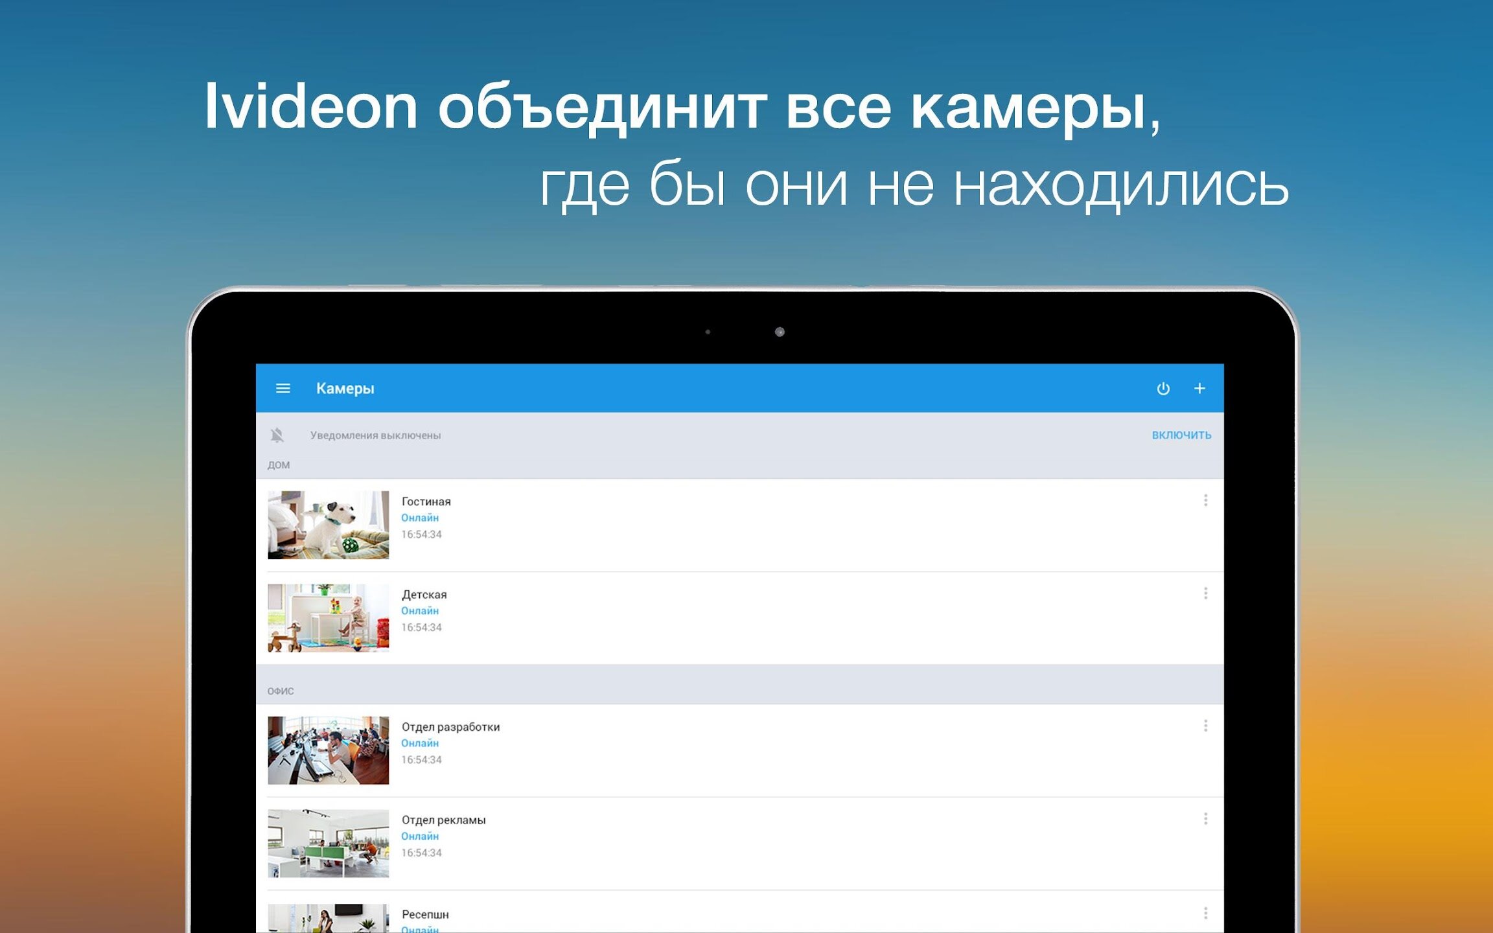Enable notifications with ВКЛЮЧИТЬ
This screenshot has height=933, width=1493.
[1181, 435]
